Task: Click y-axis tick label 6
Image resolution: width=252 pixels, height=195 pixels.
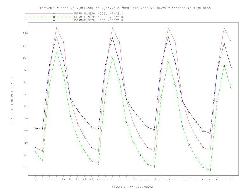Action: click(25, 106)
